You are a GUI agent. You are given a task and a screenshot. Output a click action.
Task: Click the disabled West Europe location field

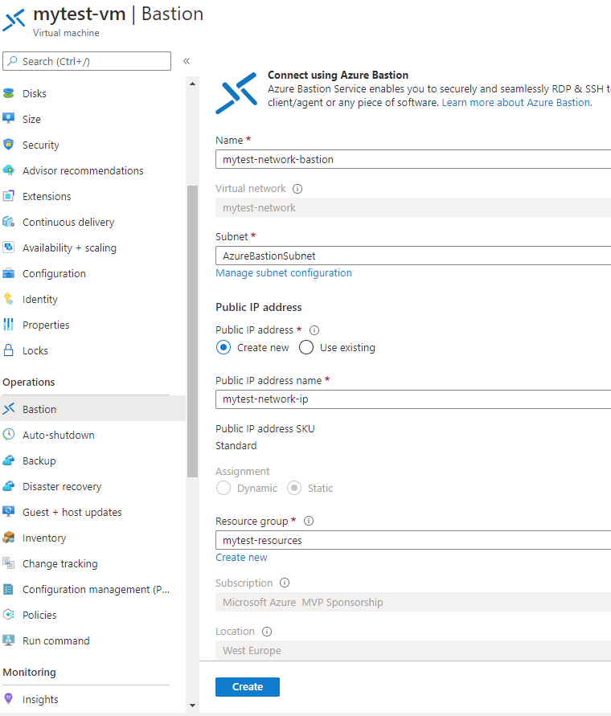tap(413, 650)
